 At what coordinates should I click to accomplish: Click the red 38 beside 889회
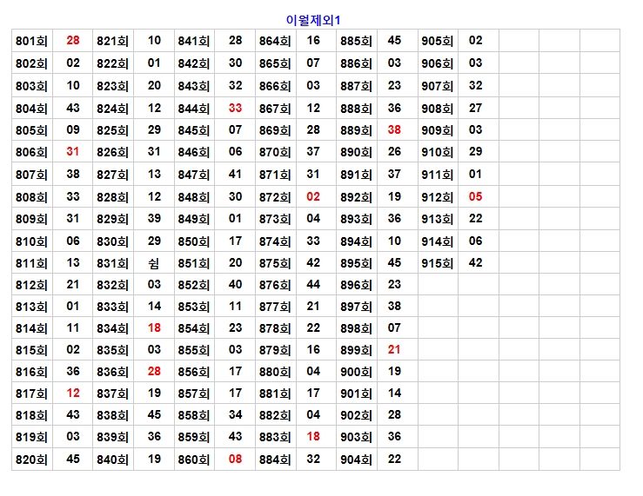click(395, 130)
